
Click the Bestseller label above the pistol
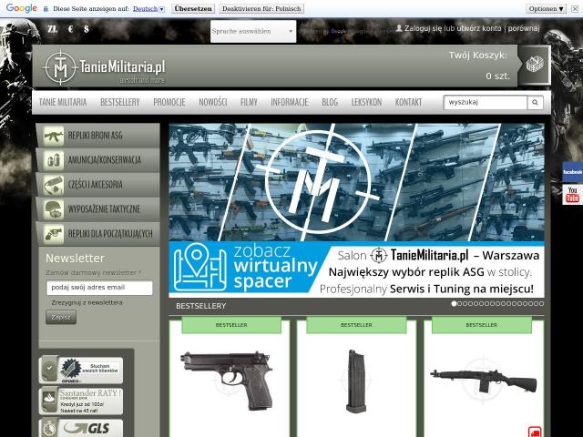(x=231, y=325)
